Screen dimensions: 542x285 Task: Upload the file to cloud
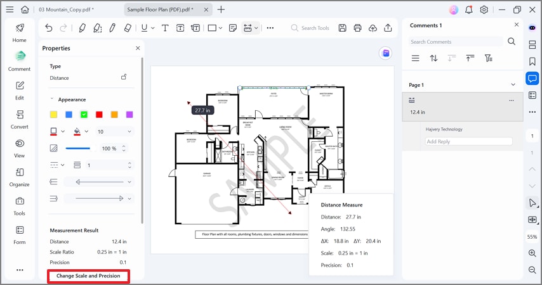[x=373, y=28]
